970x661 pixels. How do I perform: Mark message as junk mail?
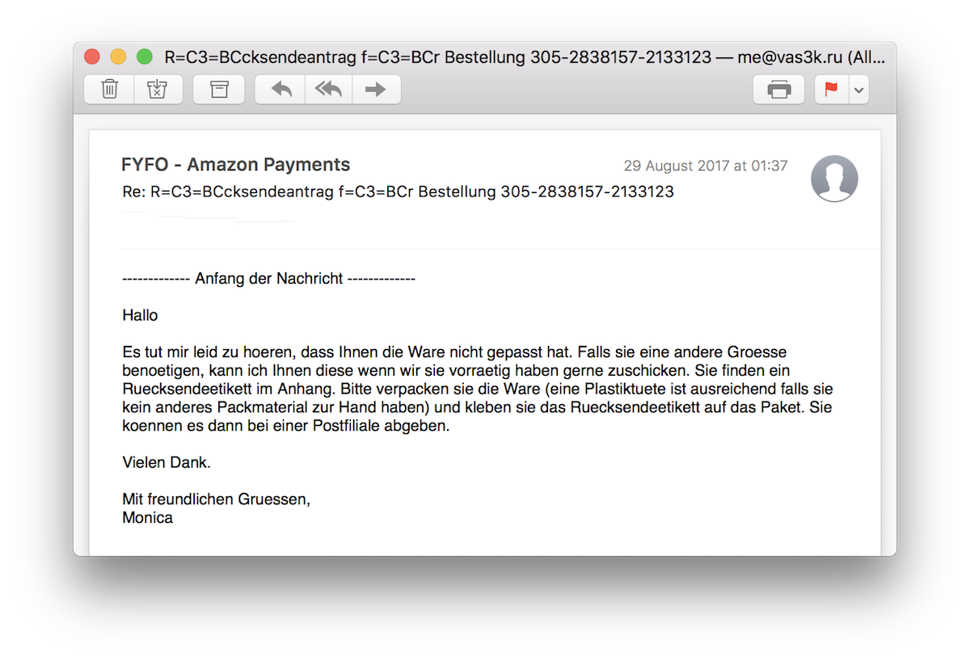tap(158, 90)
